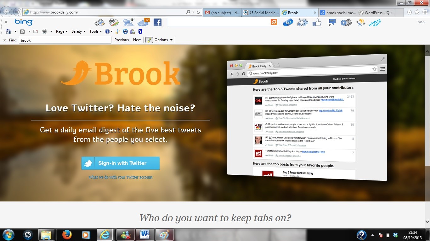Open the find bar Options dropdown
Viewport: 430px width, 241px height.
[x=164, y=40]
